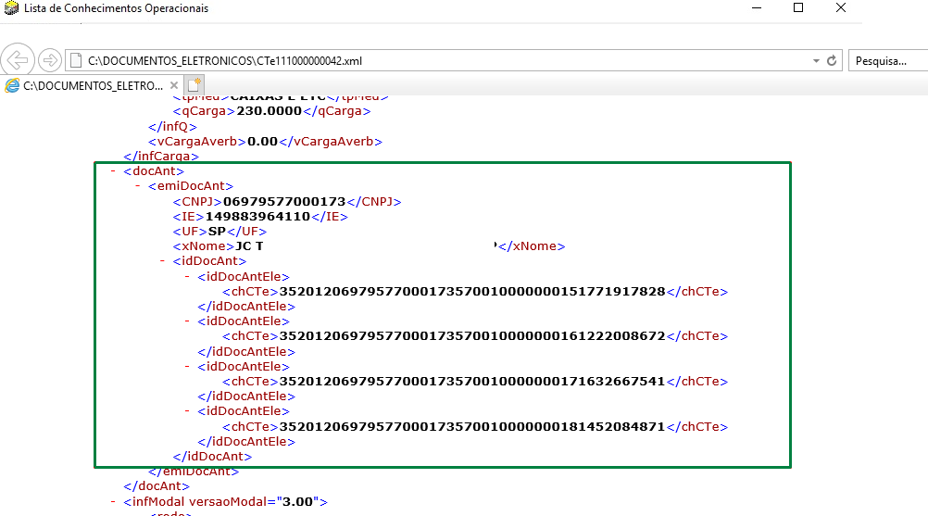Click chCTe key ending 151771917828
Screen dimensions: 928x516
(x=472, y=292)
